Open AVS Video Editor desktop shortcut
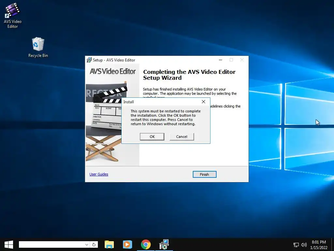 click(x=13, y=16)
